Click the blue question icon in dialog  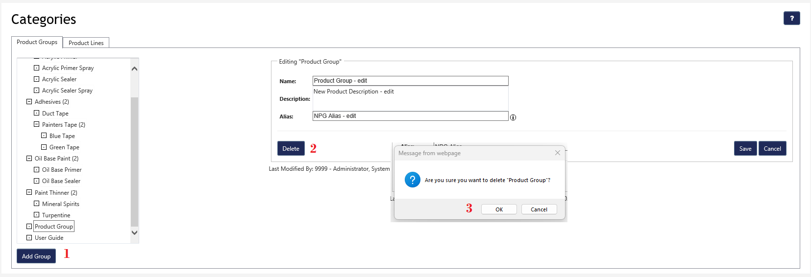point(412,180)
